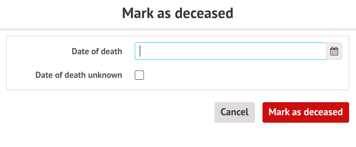Focus the Date of death input field
356x147 pixels.
[230, 51]
